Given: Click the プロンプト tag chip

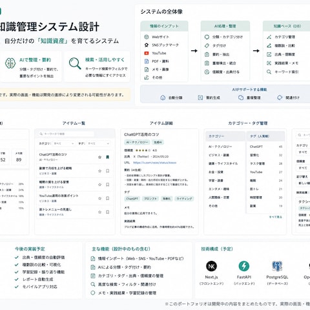Looking at the screenshot, I should [150, 198].
